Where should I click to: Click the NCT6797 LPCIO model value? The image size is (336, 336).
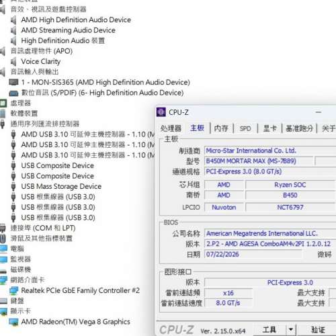290,208
